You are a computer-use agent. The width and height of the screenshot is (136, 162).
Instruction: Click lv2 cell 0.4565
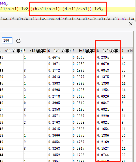click(84, 57)
